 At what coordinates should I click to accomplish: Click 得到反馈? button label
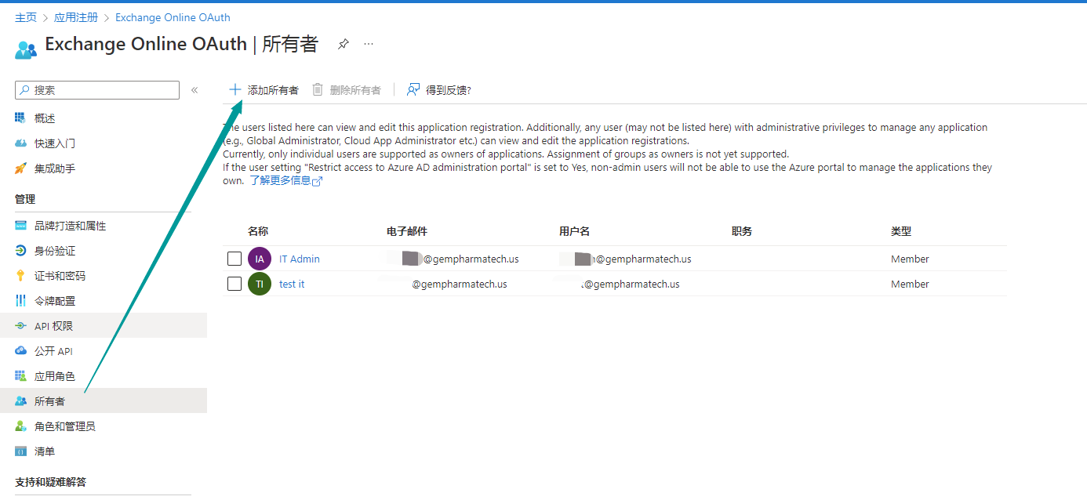[x=448, y=90]
